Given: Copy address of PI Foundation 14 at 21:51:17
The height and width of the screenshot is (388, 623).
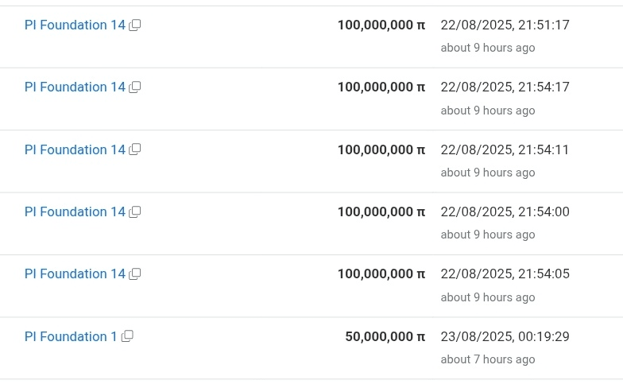Looking at the screenshot, I should [135, 25].
